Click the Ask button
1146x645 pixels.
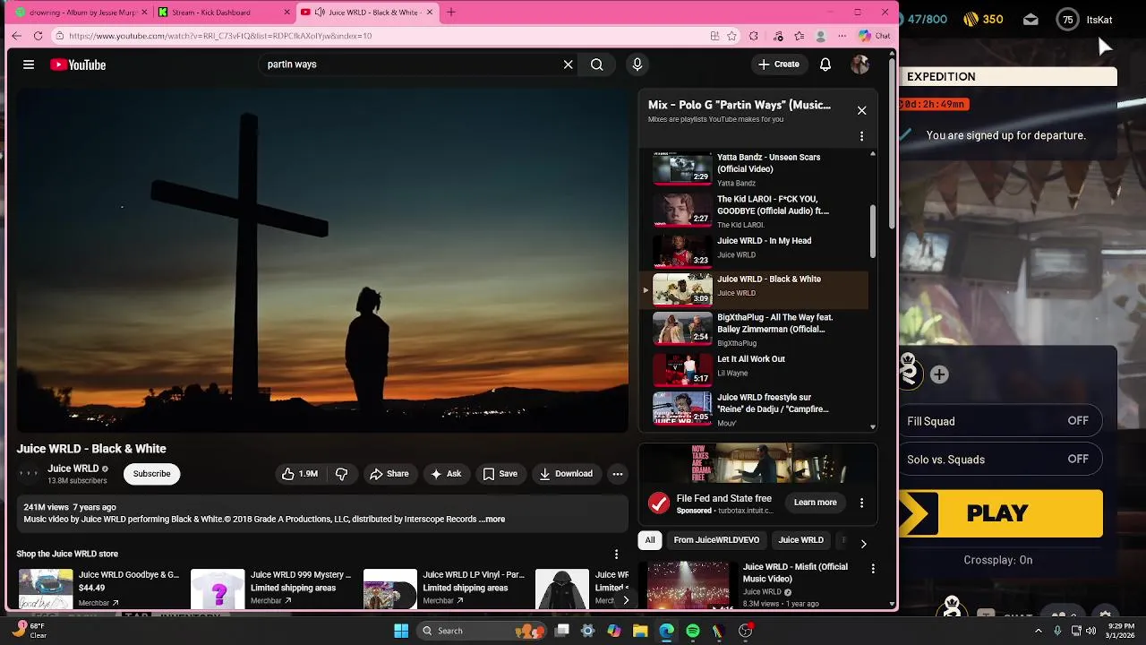pyautogui.click(x=446, y=474)
